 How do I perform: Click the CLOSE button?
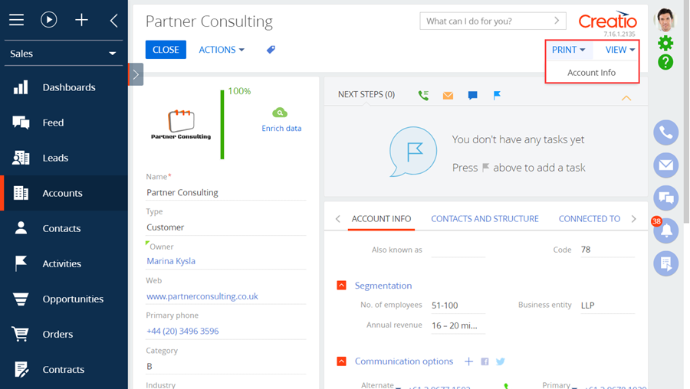tap(166, 50)
